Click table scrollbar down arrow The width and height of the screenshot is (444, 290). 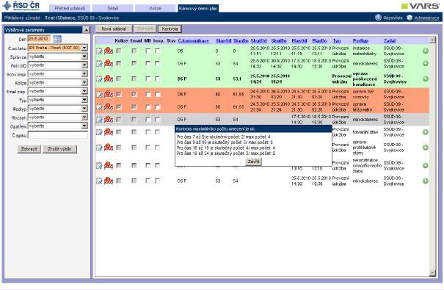(x=432, y=273)
